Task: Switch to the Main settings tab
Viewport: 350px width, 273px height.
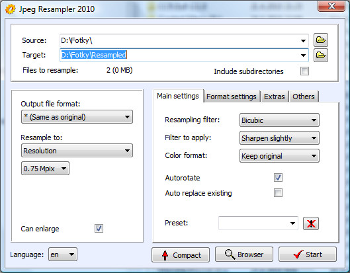Action: coord(178,96)
